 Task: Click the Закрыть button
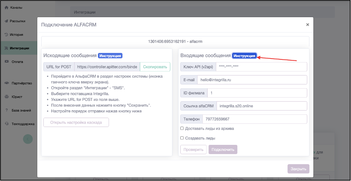(x=298, y=169)
